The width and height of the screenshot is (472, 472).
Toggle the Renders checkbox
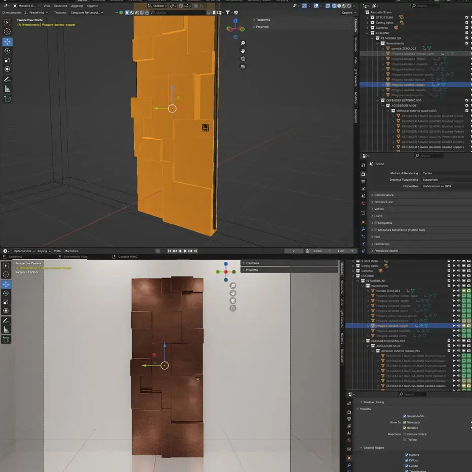(405, 428)
